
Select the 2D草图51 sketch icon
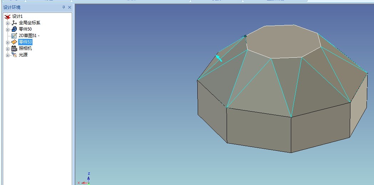(x=14, y=36)
